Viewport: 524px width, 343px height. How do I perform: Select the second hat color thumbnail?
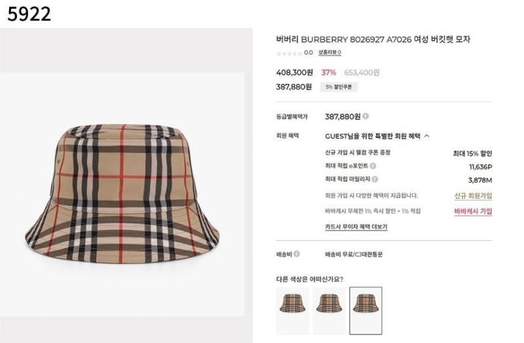(x=329, y=311)
